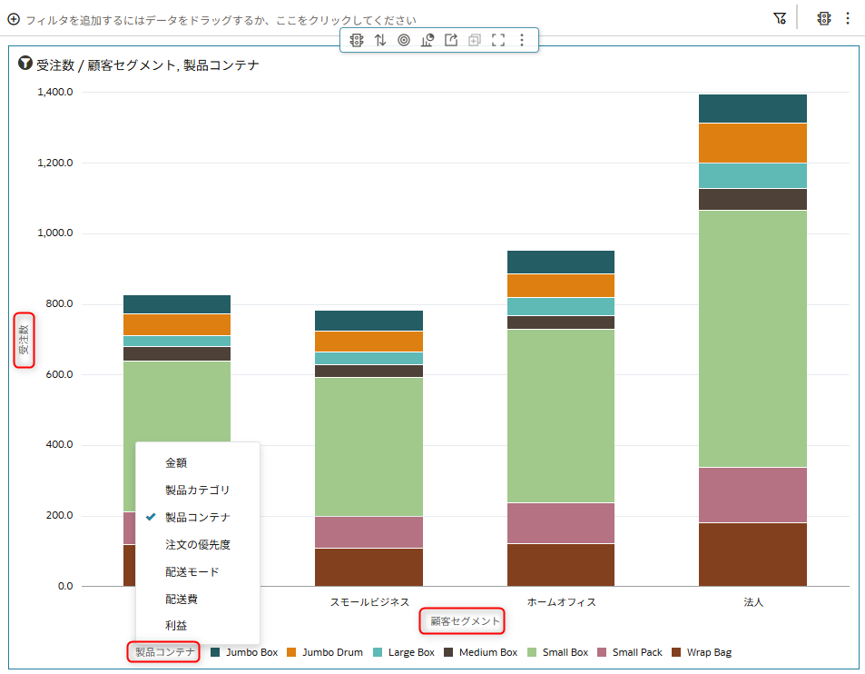Viewport: 865px width, 674px height.
Task: Click the 0.0 y-axis tick value
Action: click(65, 586)
